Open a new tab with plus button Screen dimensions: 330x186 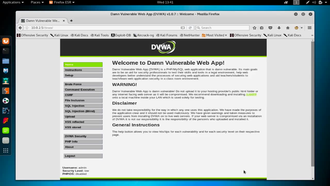[71, 21]
